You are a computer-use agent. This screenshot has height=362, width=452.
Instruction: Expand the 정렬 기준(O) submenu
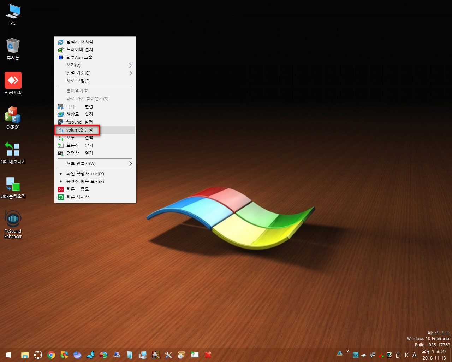click(x=95, y=73)
